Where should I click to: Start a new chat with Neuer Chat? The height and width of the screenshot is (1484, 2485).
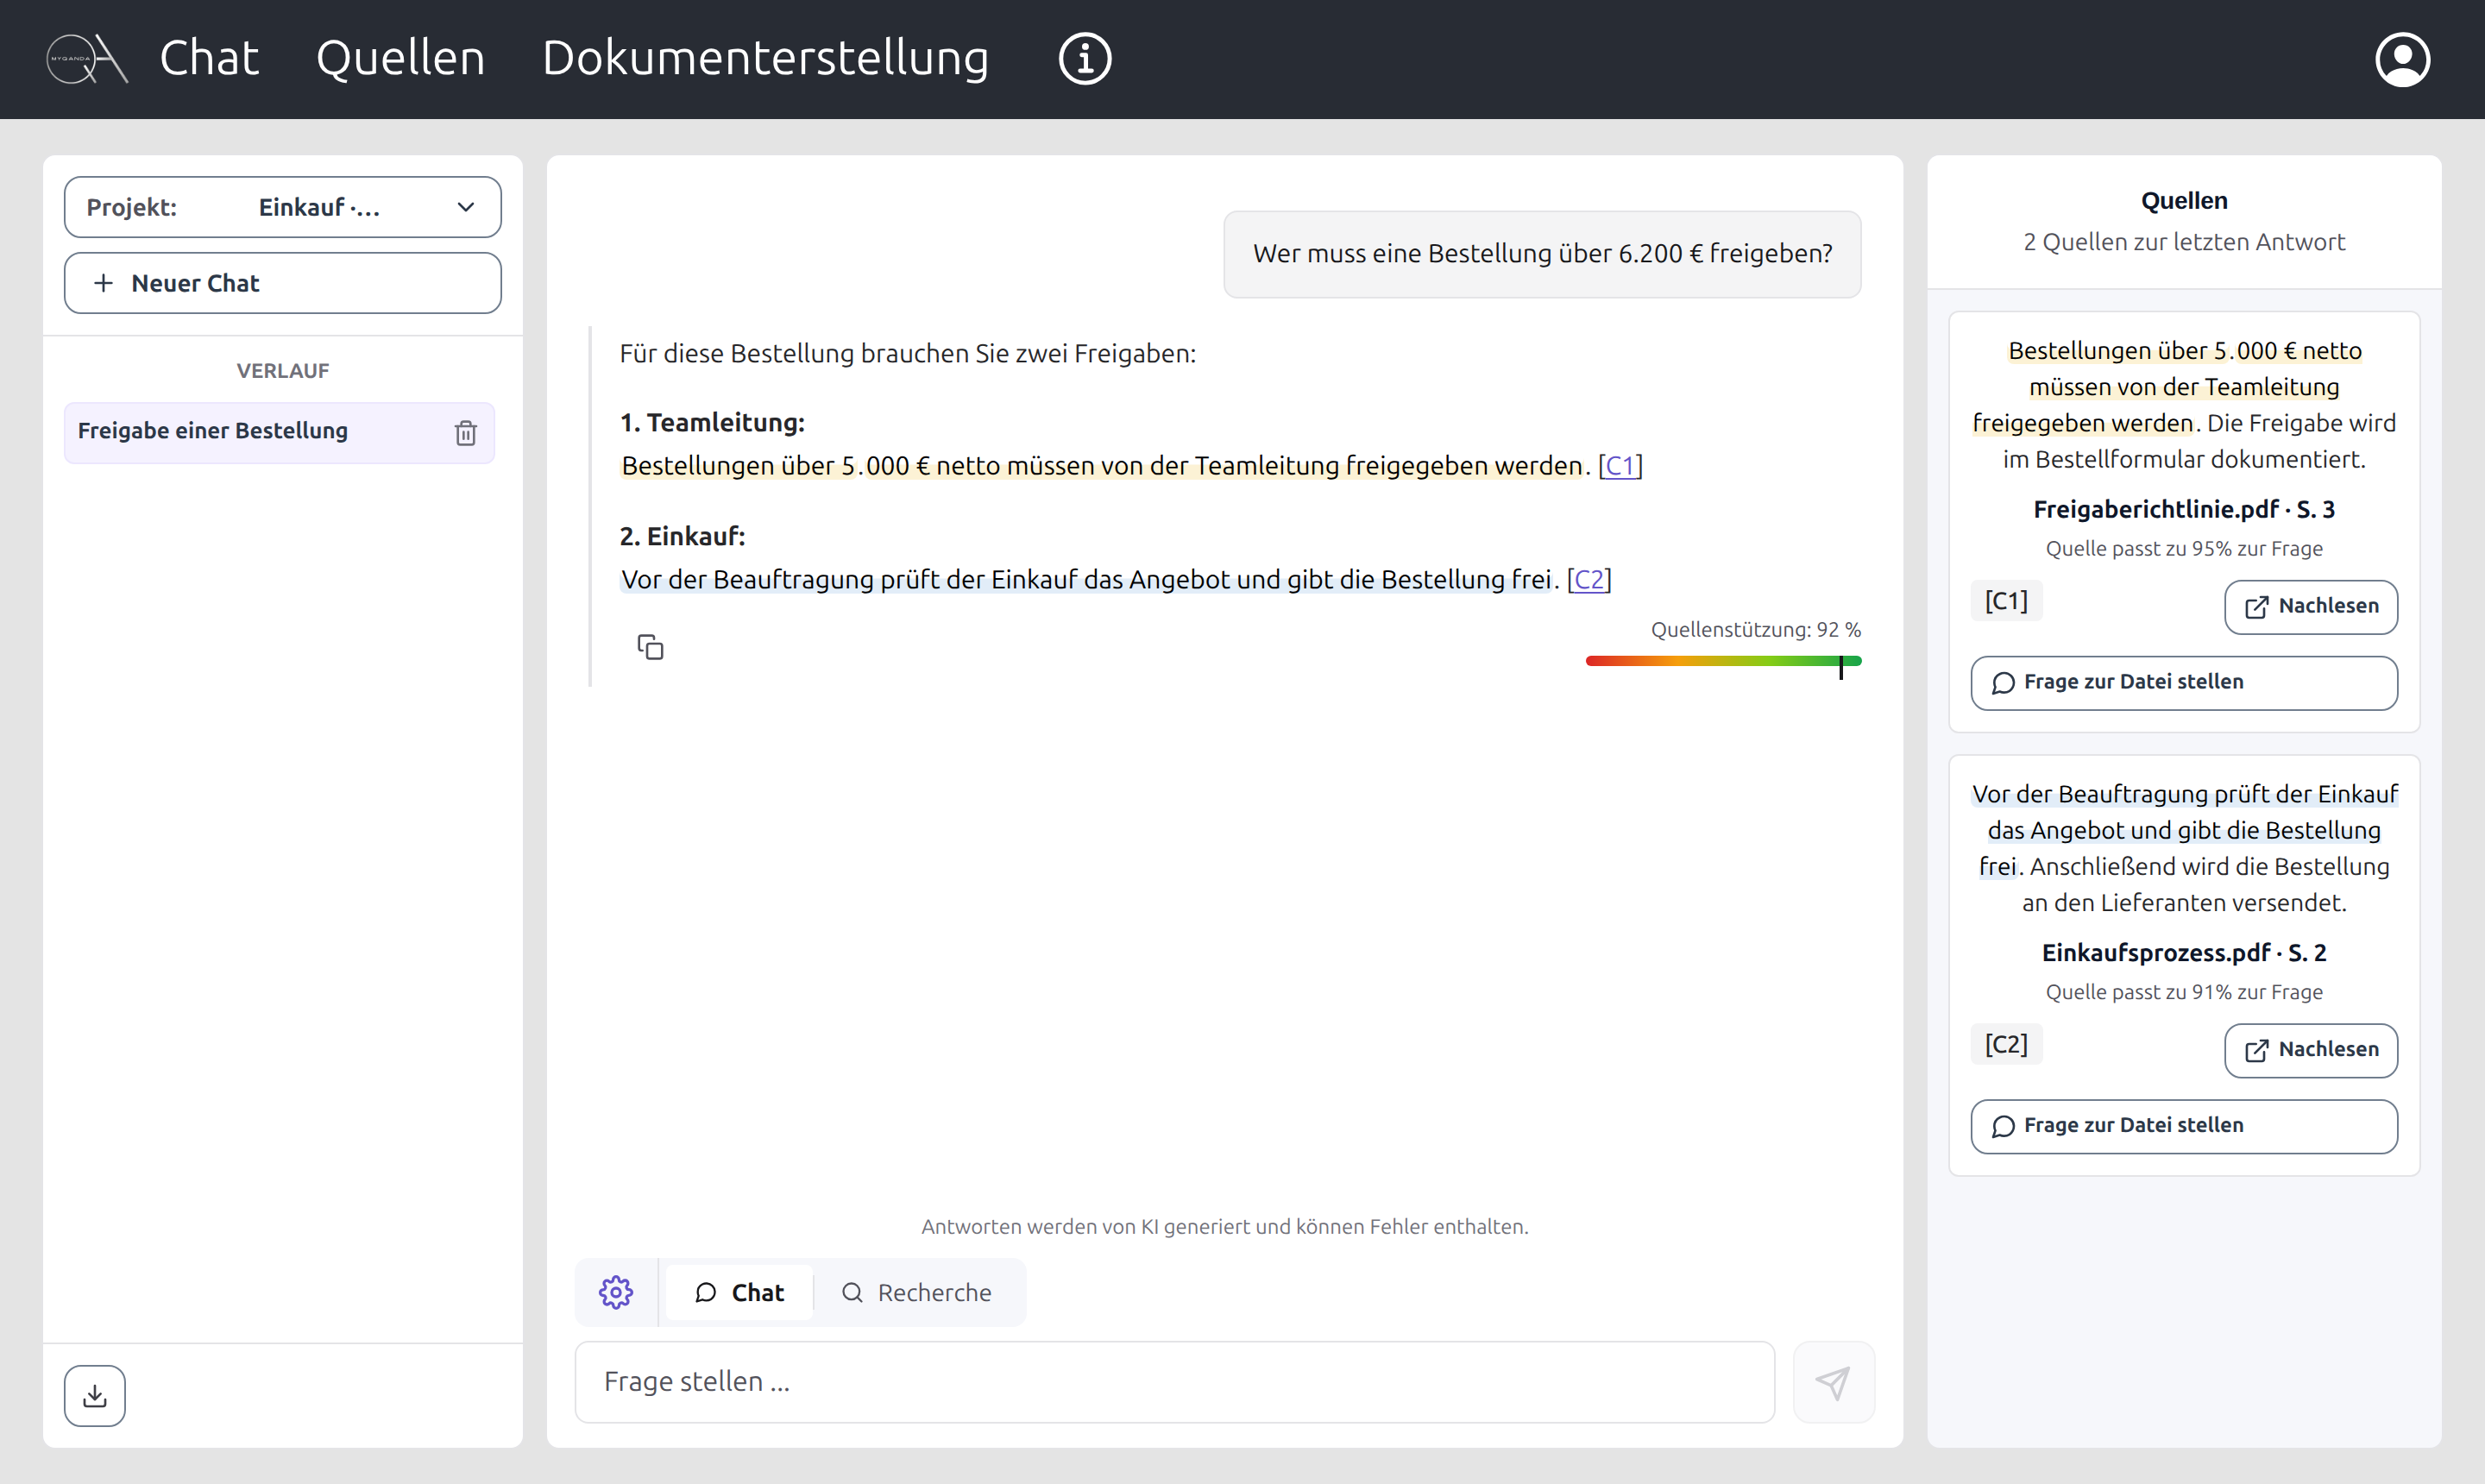pos(283,283)
